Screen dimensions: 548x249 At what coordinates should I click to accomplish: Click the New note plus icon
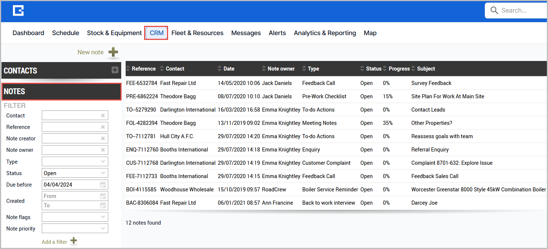pos(113,52)
